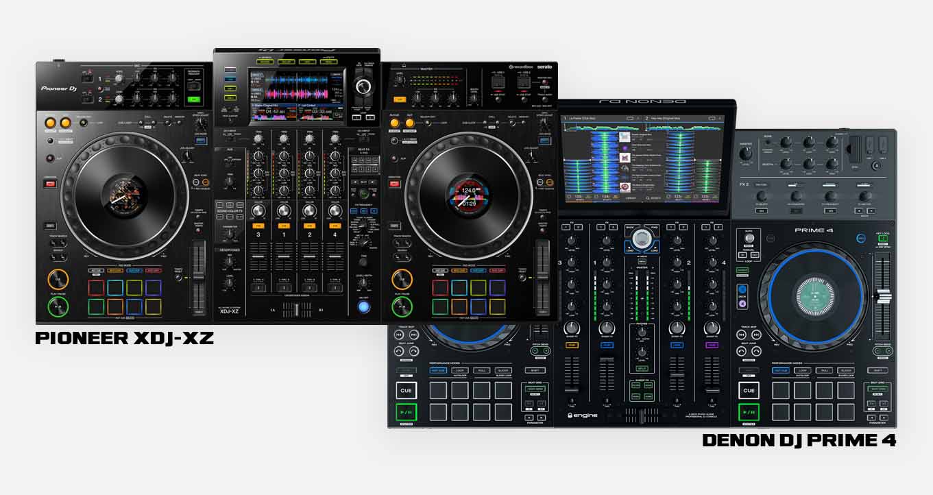Hit green play/pause on XDJ-XZ right deck
This screenshot has height=495, width=933.
(x=402, y=306)
